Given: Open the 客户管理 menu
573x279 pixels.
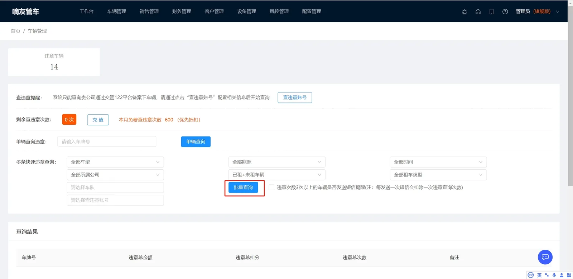Looking at the screenshot, I should coord(214,11).
